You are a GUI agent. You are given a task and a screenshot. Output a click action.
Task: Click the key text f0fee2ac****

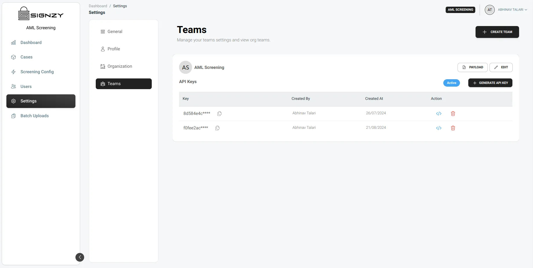[x=196, y=128]
